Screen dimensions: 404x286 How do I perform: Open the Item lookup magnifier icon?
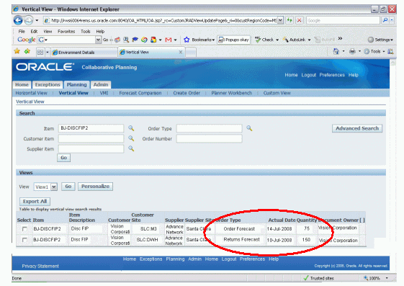[131, 128]
